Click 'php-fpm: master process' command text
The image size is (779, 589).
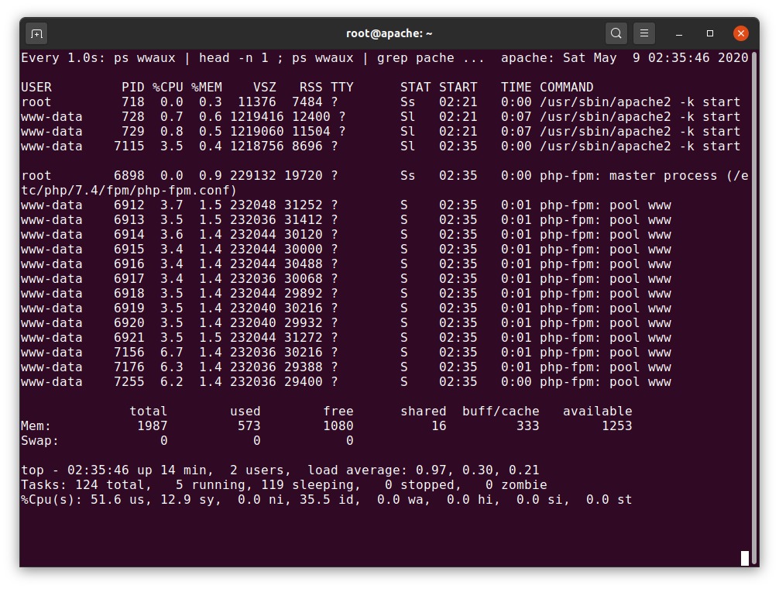(629, 175)
